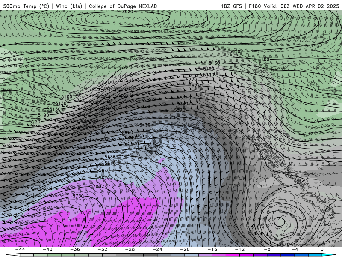Click the 5070 height contour label
Viewport: 342px width, 257px height.
point(235,51)
